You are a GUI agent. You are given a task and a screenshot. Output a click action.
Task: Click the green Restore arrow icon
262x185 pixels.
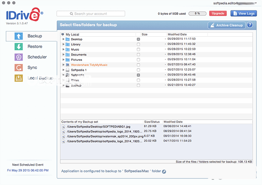pos(18,46)
